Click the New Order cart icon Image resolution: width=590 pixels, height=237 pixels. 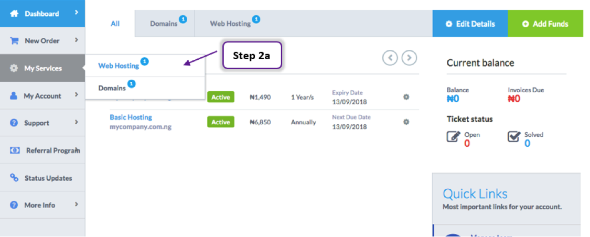coord(14,41)
